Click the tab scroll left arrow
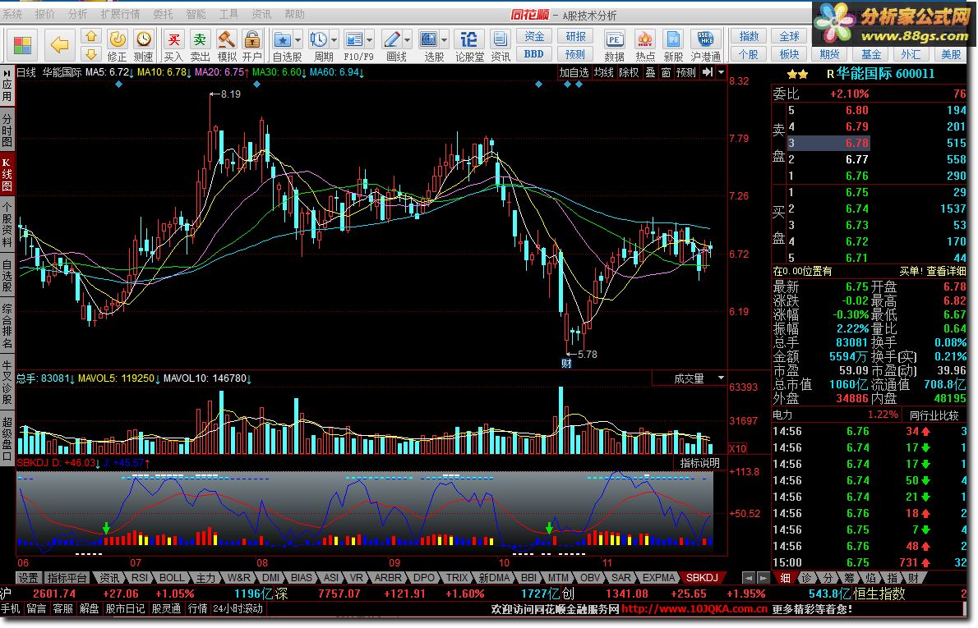 pyautogui.click(x=749, y=578)
